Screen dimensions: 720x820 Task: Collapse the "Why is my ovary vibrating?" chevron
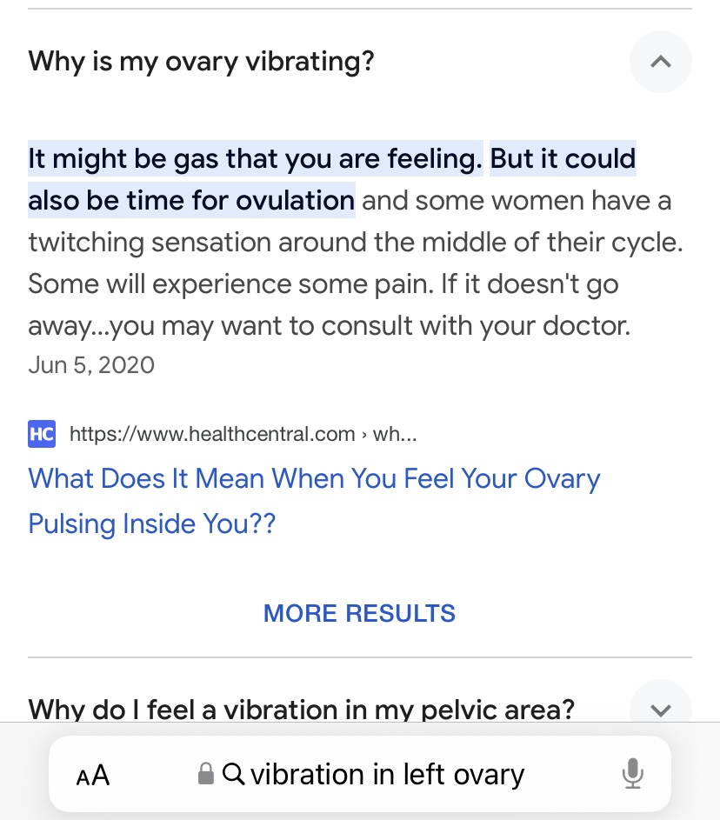coord(660,62)
